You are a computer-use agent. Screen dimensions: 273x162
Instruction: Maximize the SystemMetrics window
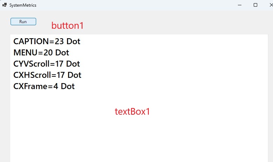click(255, 5)
